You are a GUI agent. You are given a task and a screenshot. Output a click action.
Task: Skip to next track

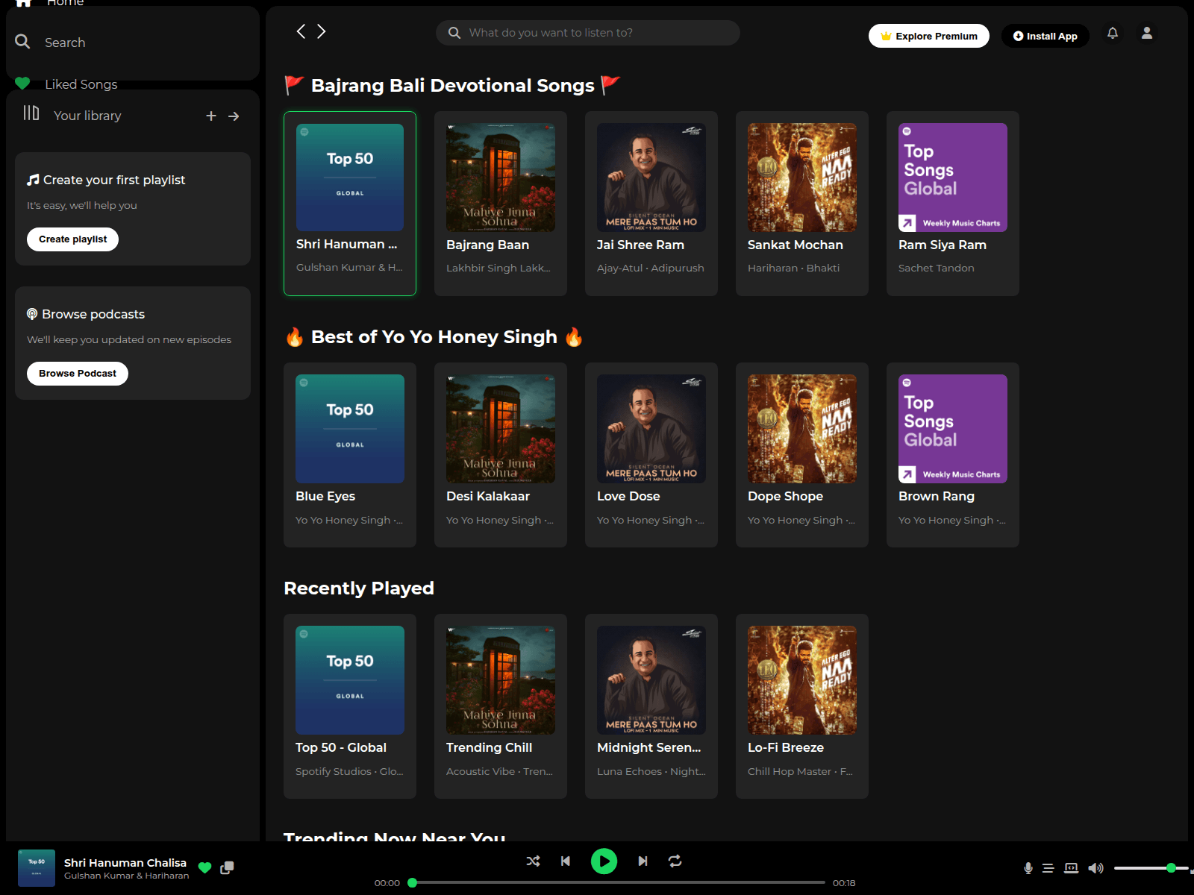pyautogui.click(x=643, y=861)
